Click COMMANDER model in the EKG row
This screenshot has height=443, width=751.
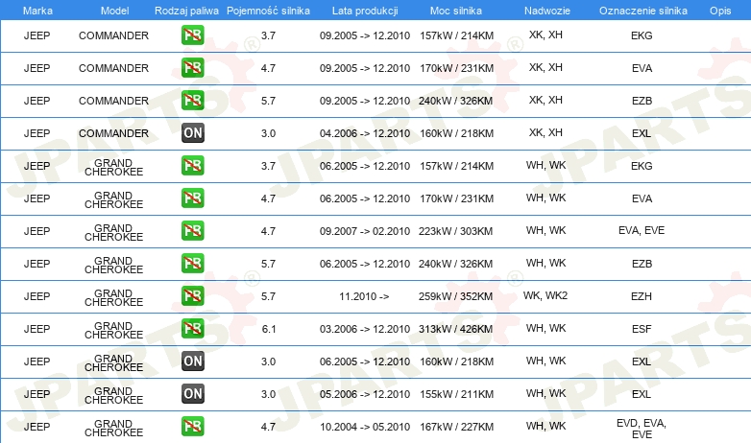[113, 35]
